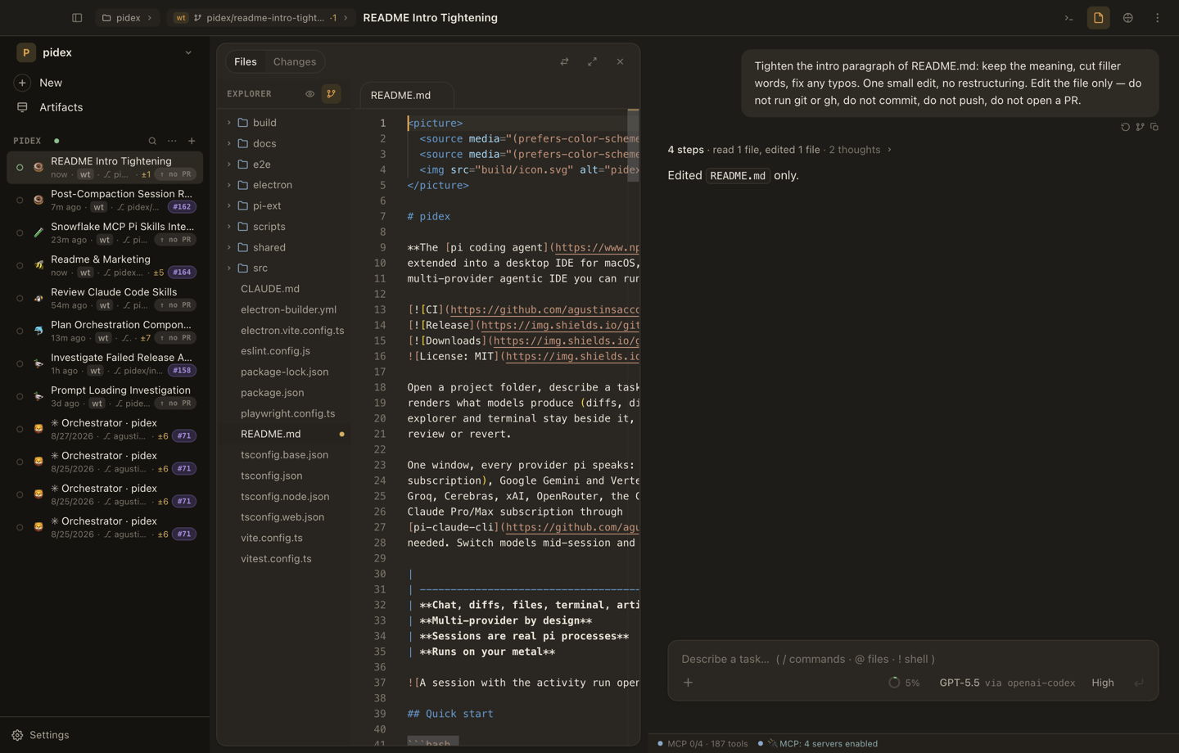
Task: Click the README.md code chip in reply
Action: pyautogui.click(x=738, y=175)
